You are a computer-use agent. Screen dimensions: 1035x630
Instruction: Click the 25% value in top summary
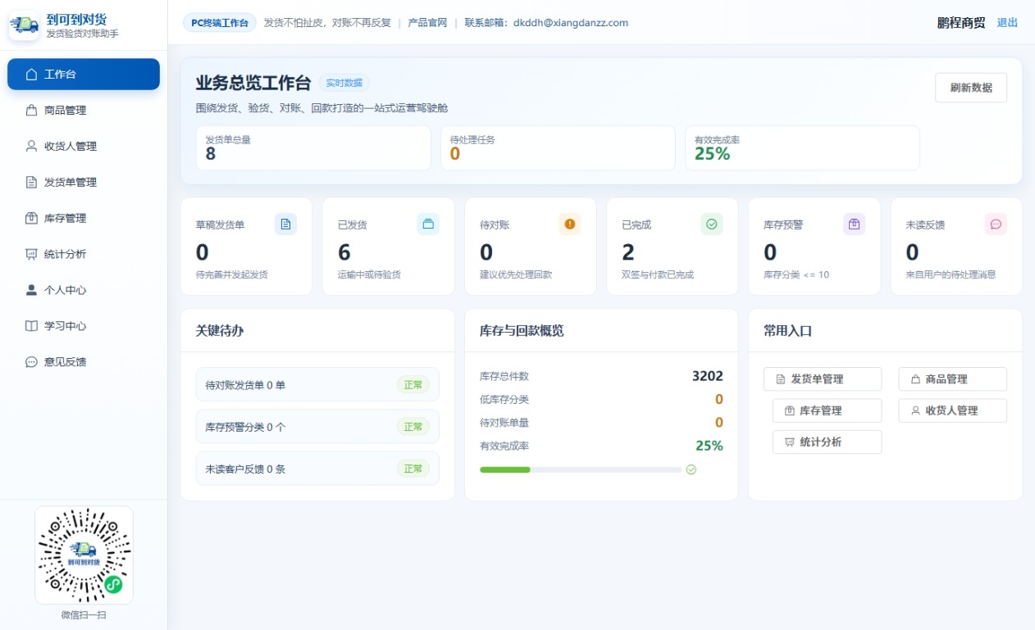pos(712,153)
